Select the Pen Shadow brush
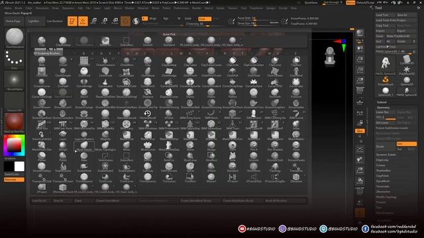424x238 pixels. (x=275, y=146)
